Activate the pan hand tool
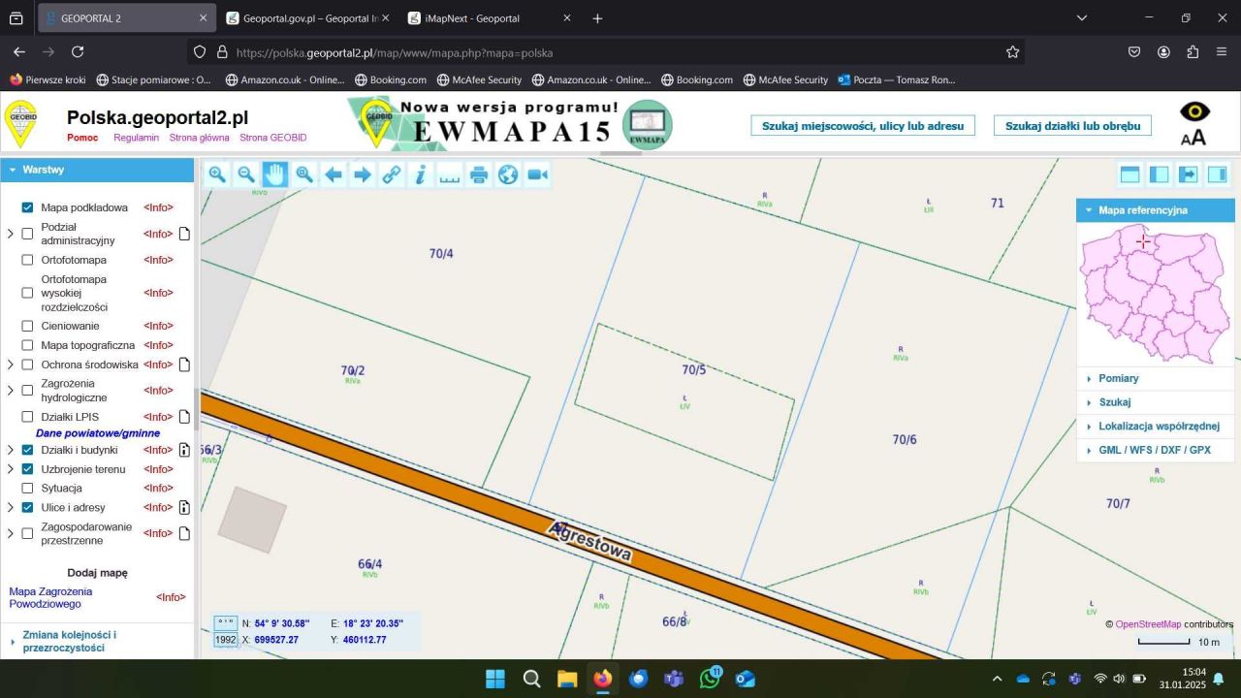Screen dimensions: 1241x698 point(275,174)
